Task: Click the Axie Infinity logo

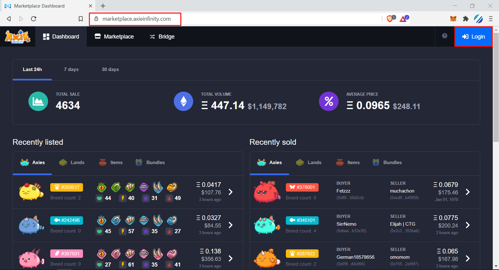Action: [17, 36]
